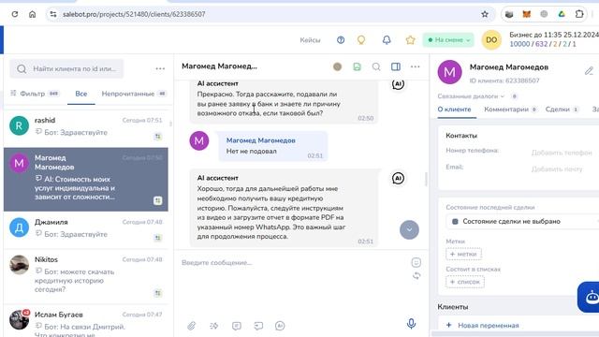Click the lightbulb ideas icon

pos(361,39)
